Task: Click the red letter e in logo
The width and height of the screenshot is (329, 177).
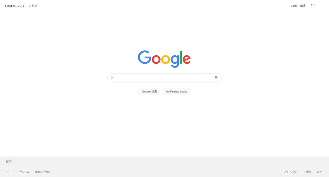Action: click(186, 59)
